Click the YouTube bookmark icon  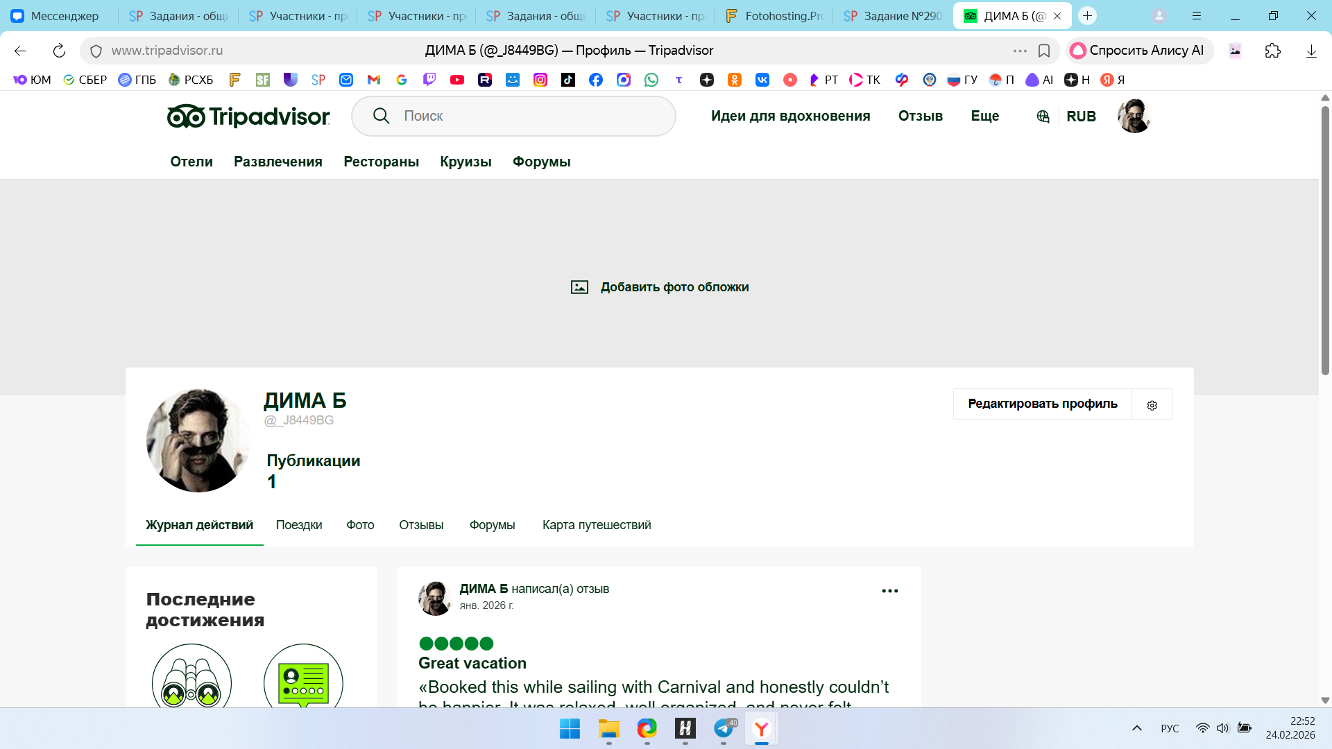click(x=456, y=80)
